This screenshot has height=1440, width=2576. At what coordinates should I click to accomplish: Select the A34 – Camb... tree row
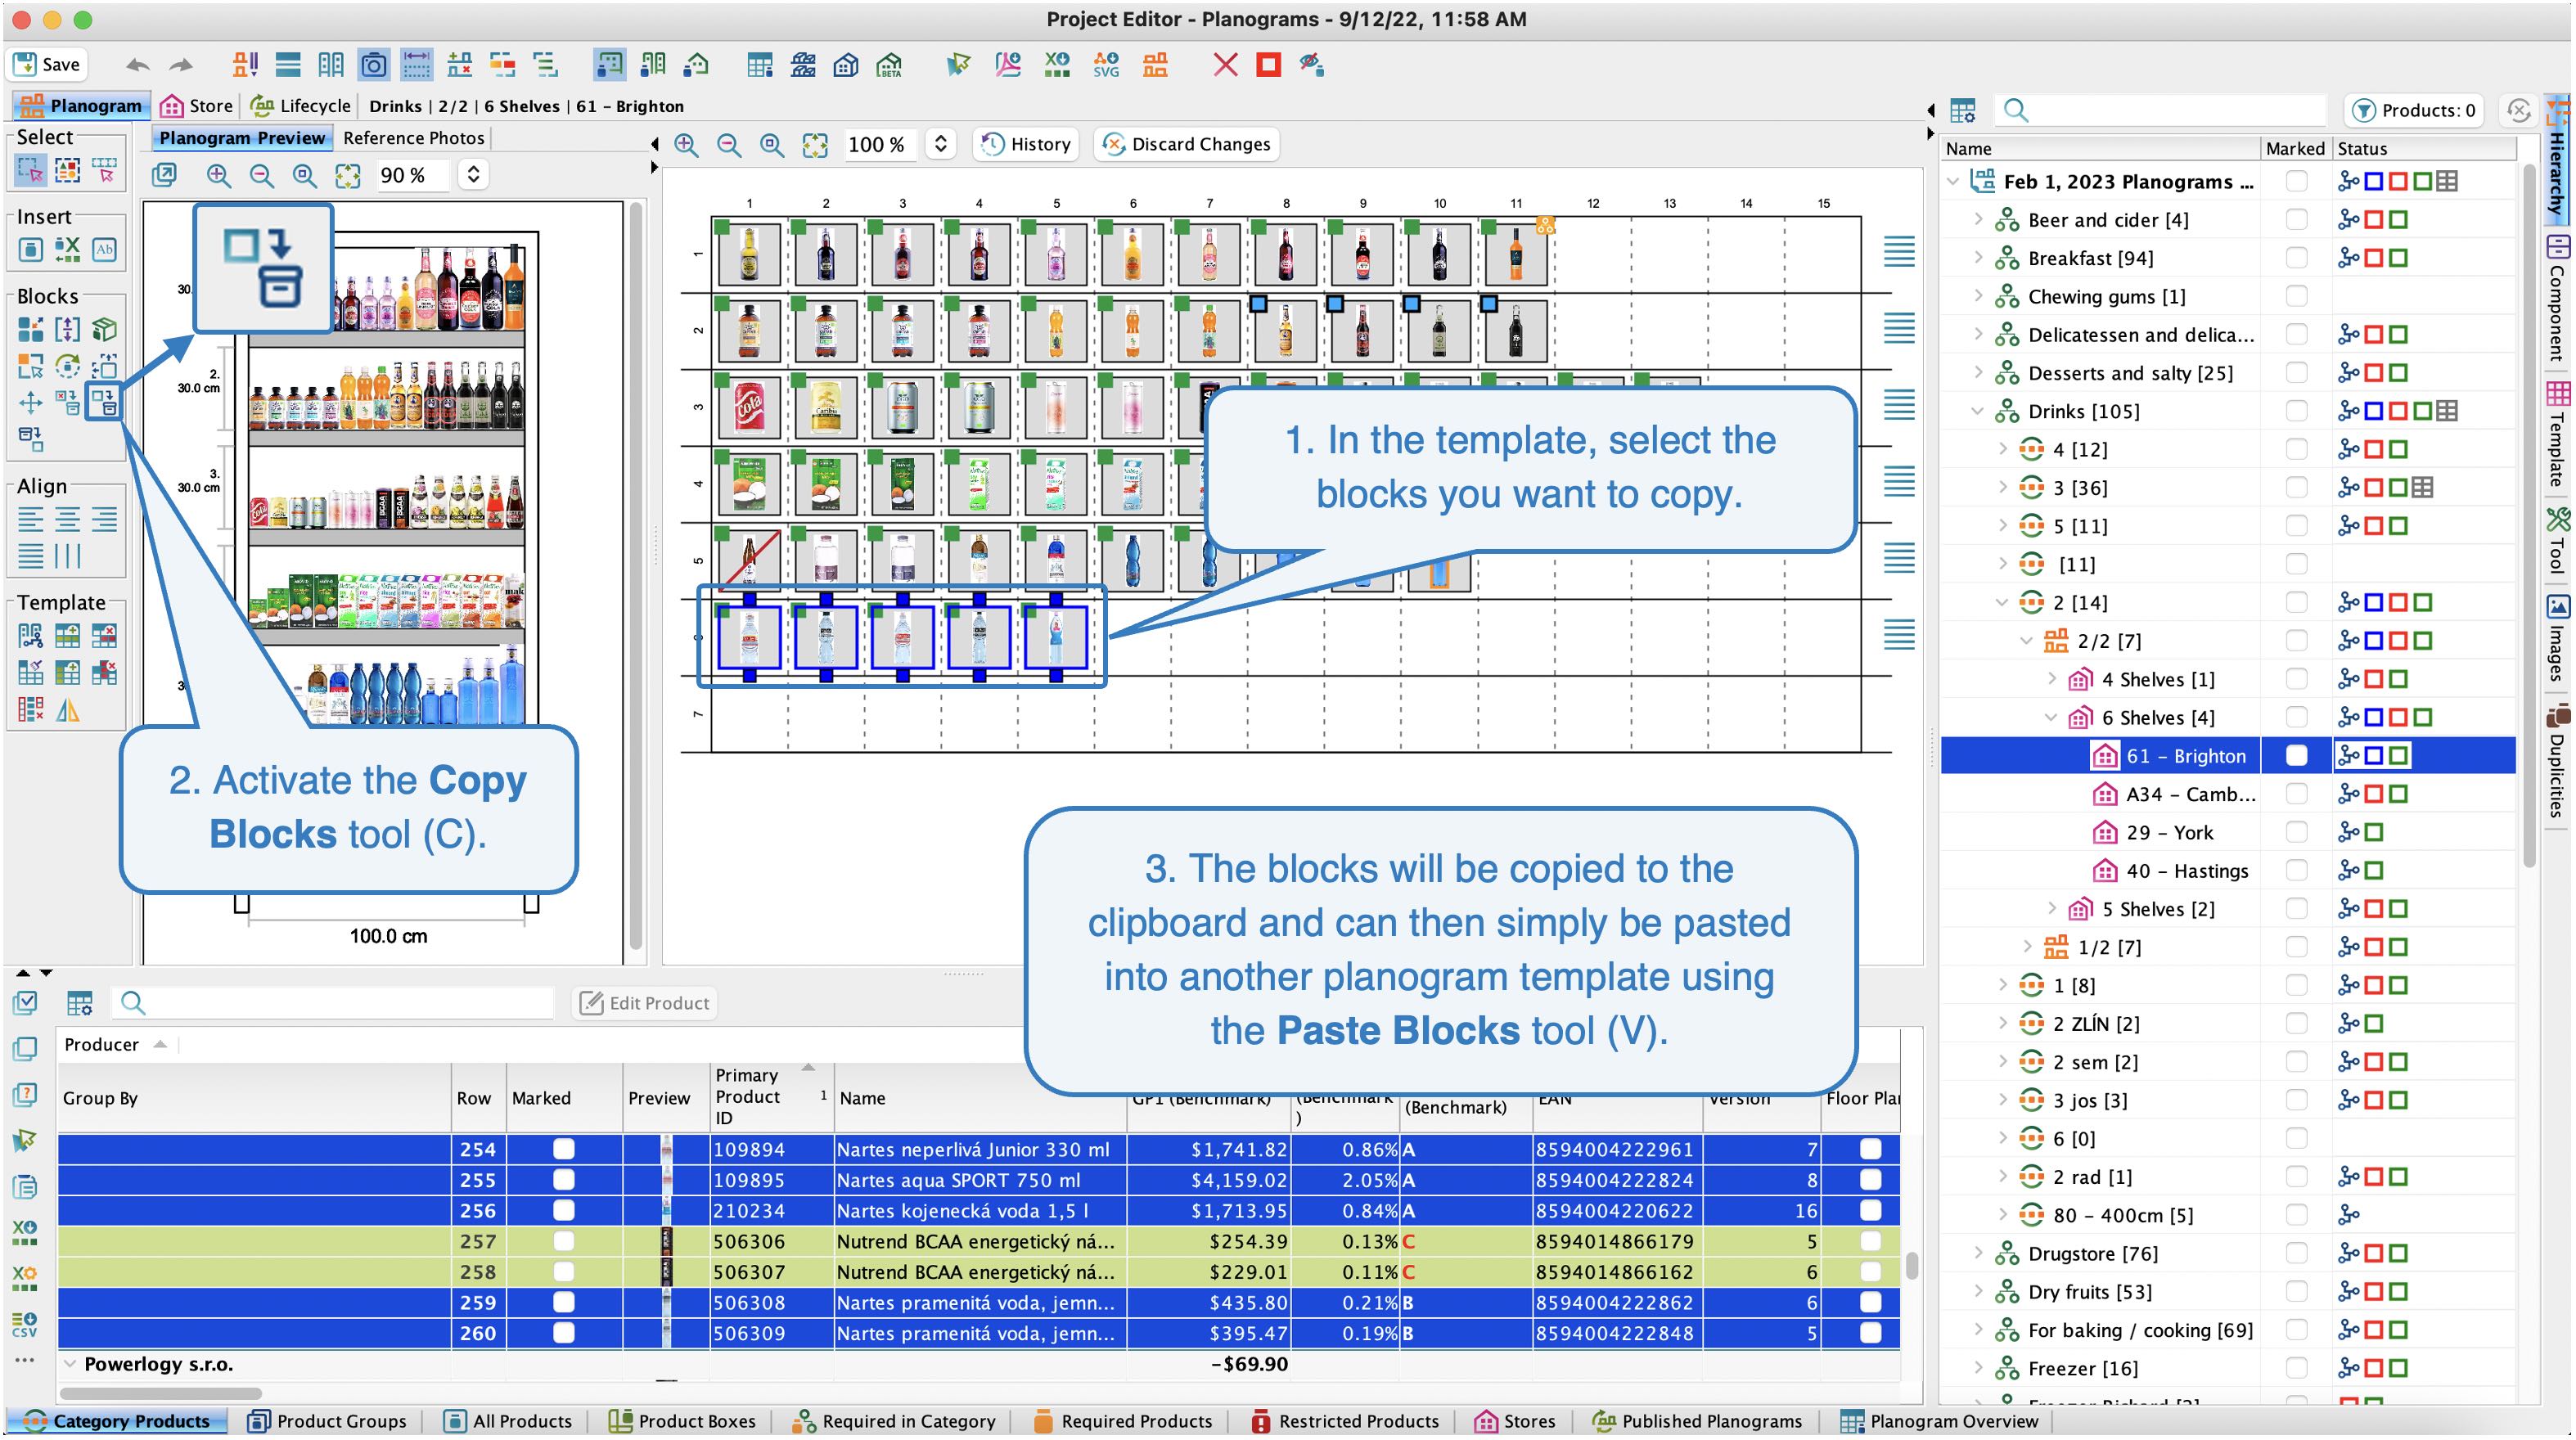(2190, 794)
